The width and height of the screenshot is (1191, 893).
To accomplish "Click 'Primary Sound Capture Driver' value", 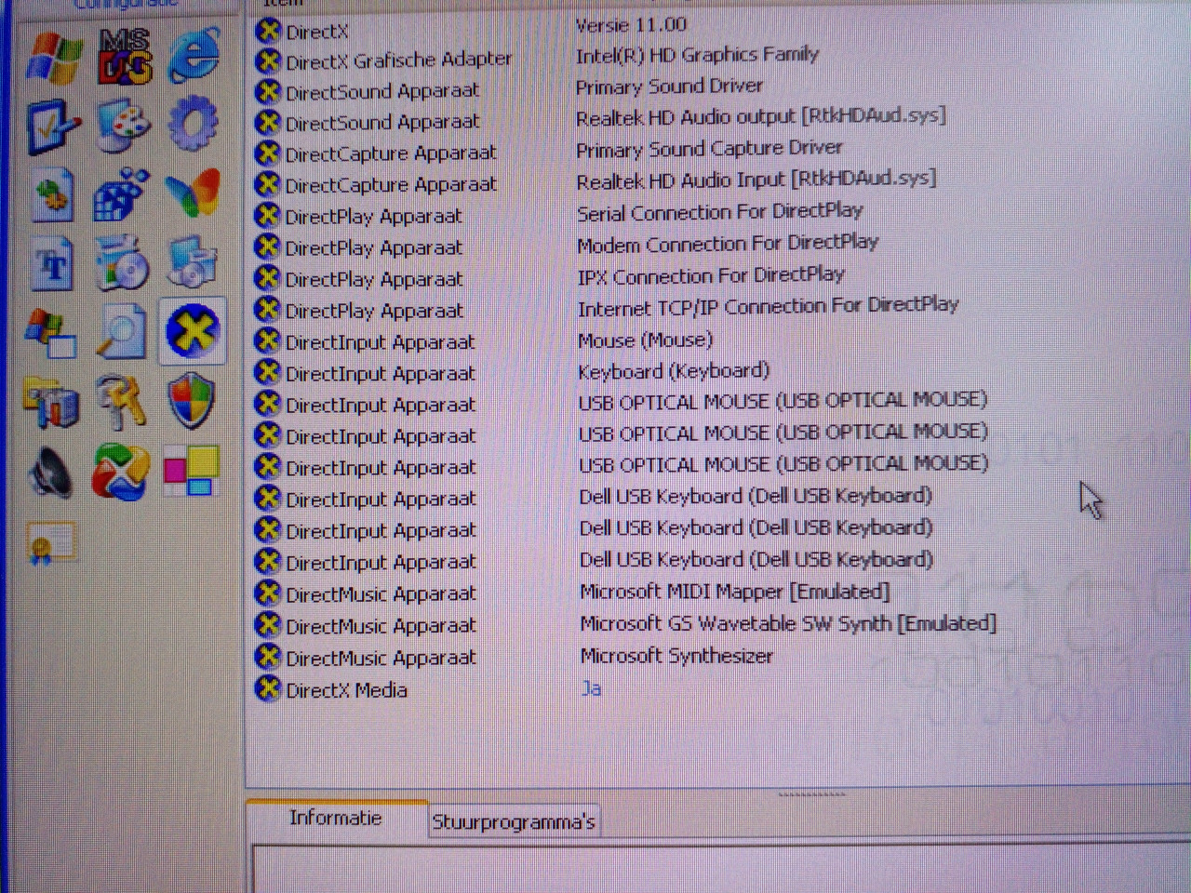I will coord(709,149).
